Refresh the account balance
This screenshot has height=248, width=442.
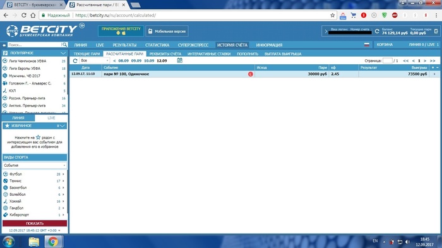(x=377, y=31)
